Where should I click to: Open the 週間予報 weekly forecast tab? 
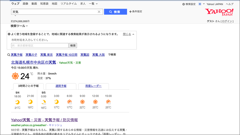(x=61, y=86)
